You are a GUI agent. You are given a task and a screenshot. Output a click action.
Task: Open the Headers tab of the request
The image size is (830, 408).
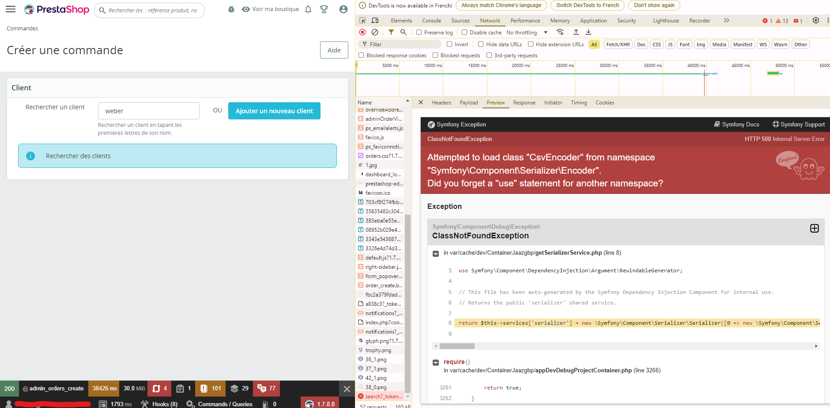click(441, 103)
